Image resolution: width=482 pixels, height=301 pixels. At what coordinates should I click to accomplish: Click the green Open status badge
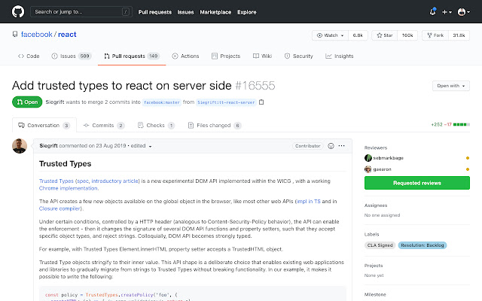pyautogui.click(x=27, y=102)
